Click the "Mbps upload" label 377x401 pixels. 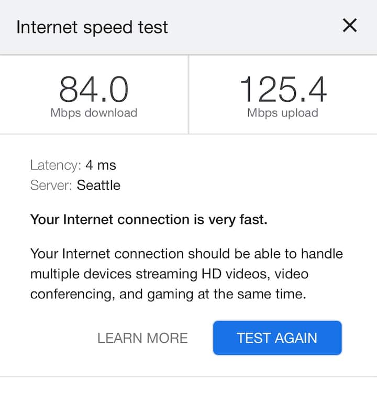(283, 113)
